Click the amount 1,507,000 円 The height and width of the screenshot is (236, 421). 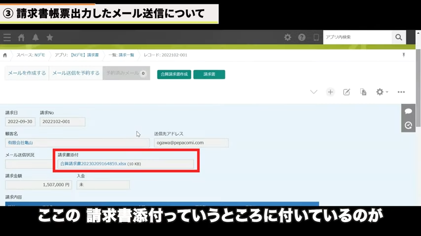click(x=38, y=185)
